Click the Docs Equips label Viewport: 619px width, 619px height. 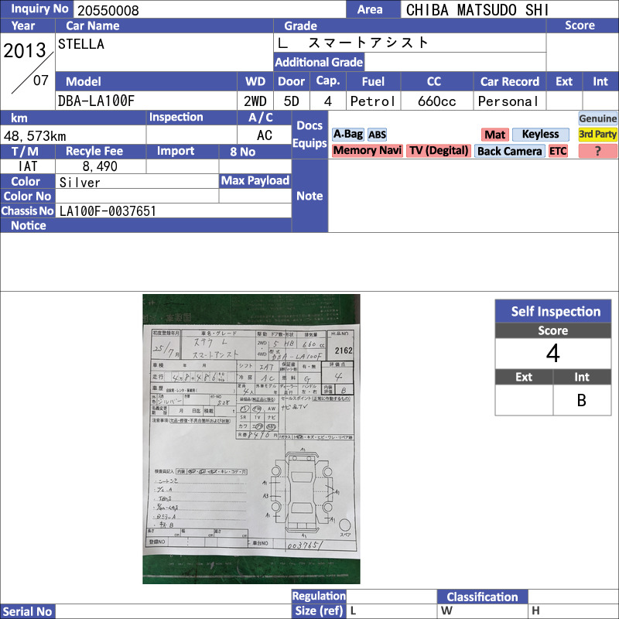(309, 134)
